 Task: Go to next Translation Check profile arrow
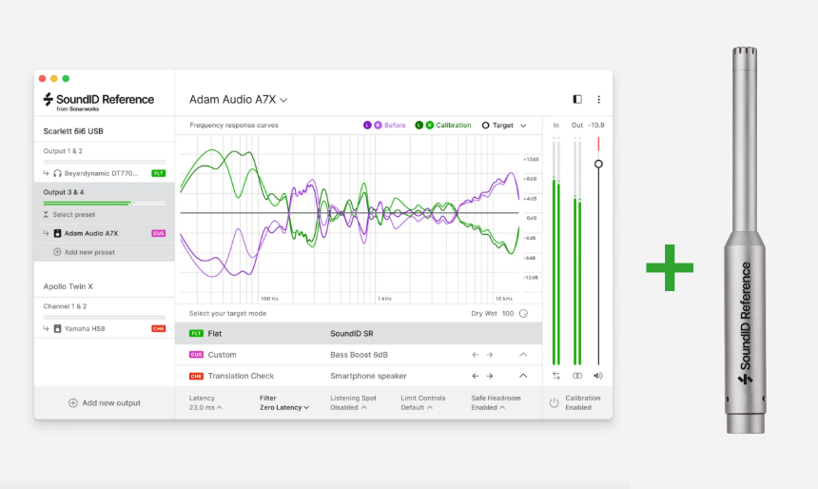490,376
